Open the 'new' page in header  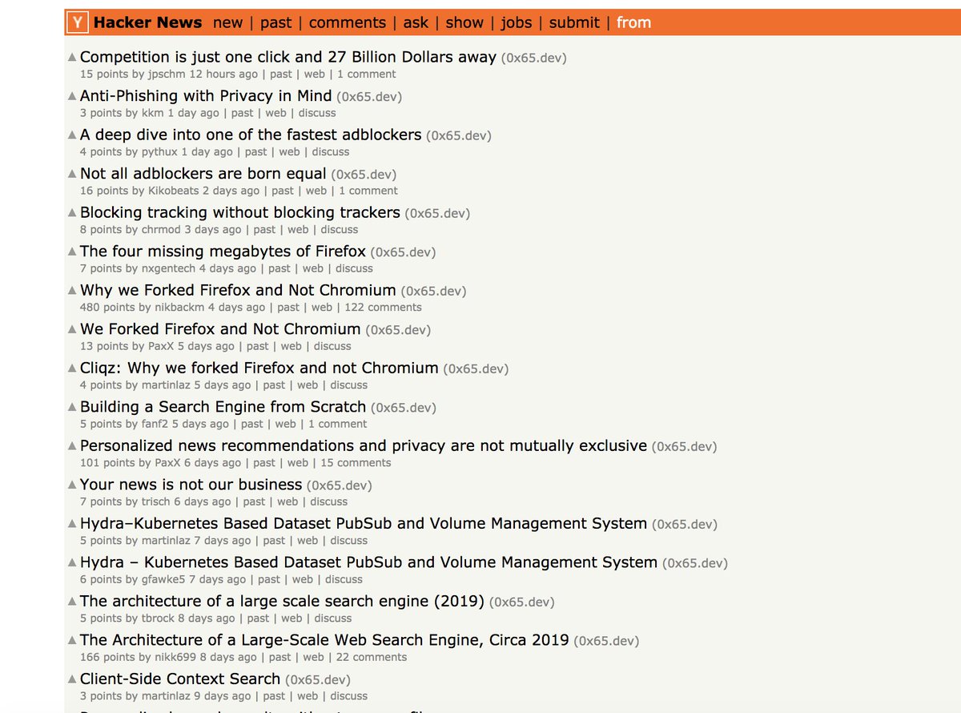coord(227,22)
